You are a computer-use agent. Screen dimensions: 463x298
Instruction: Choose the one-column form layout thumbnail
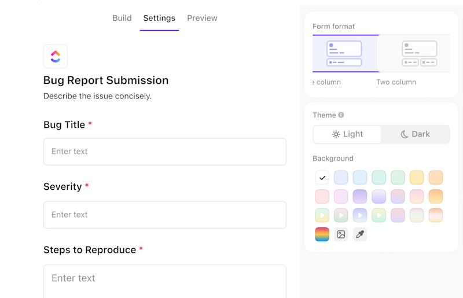(344, 53)
